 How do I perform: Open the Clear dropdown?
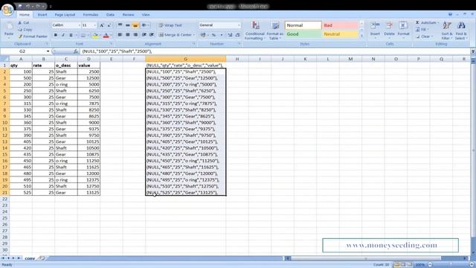pyautogui.click(x=425, y=36)
